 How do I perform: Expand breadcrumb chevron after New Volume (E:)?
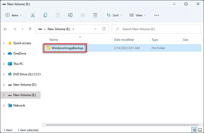(73, 29)
